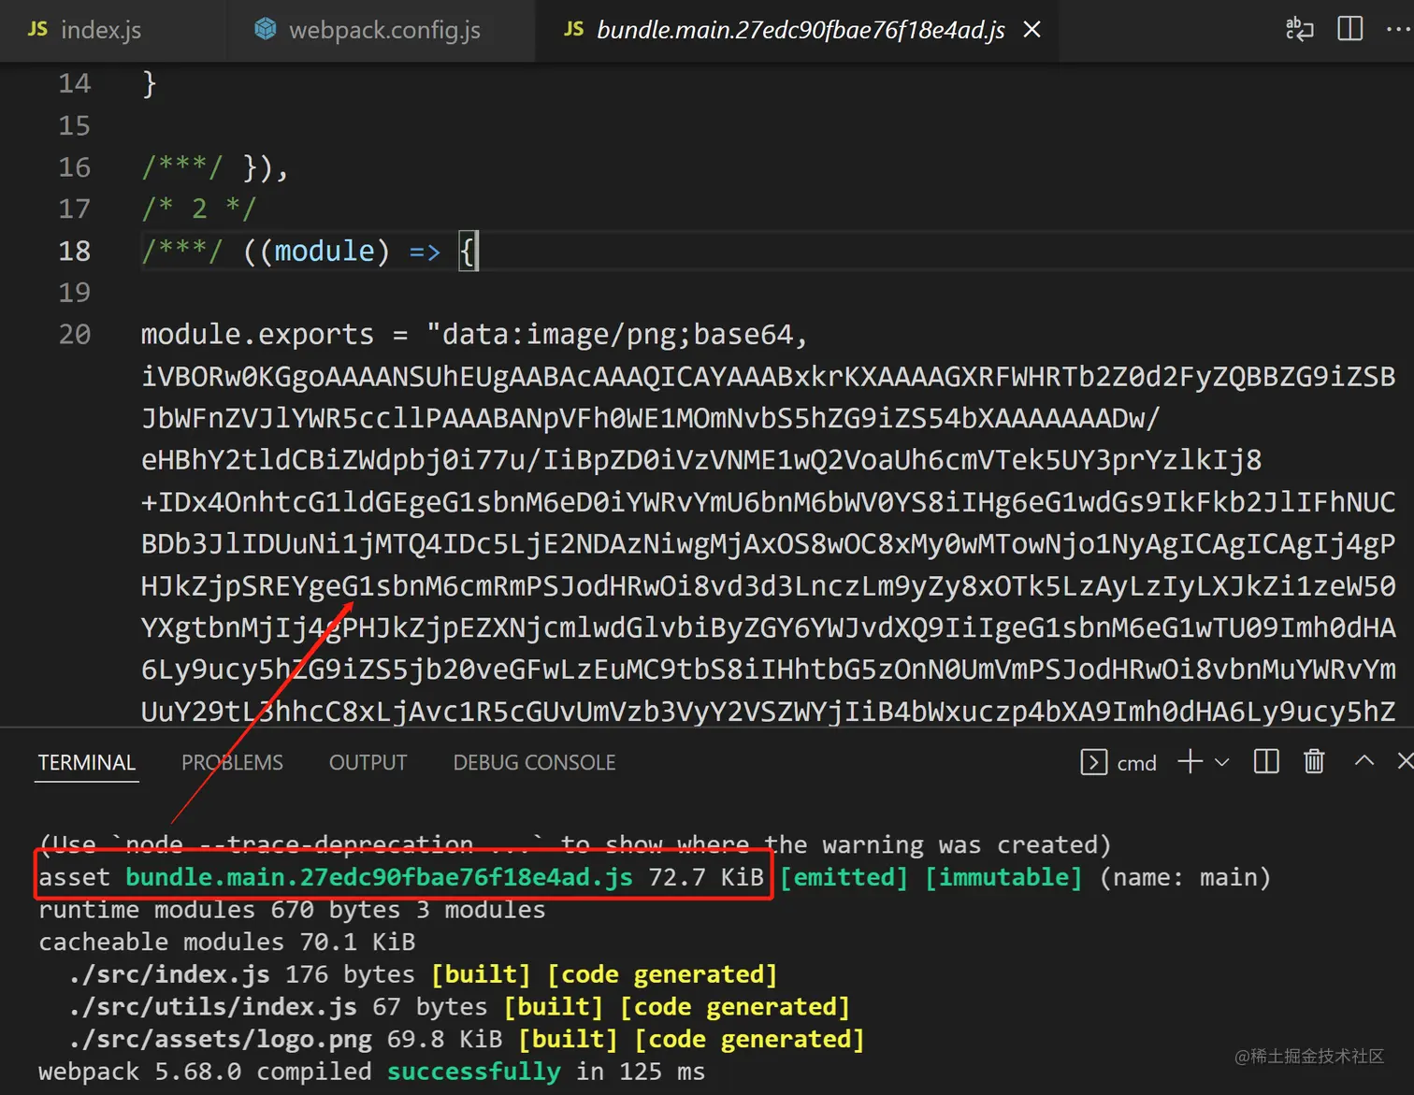
Task: Click the JS file icon on index.js tab
Action: pyautogui.click(x=37, y=29)
